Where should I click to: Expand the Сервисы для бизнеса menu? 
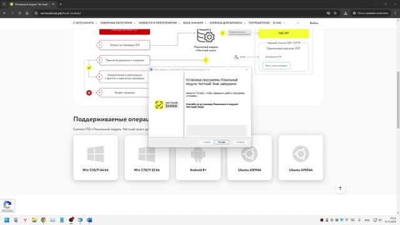[227, 23]
